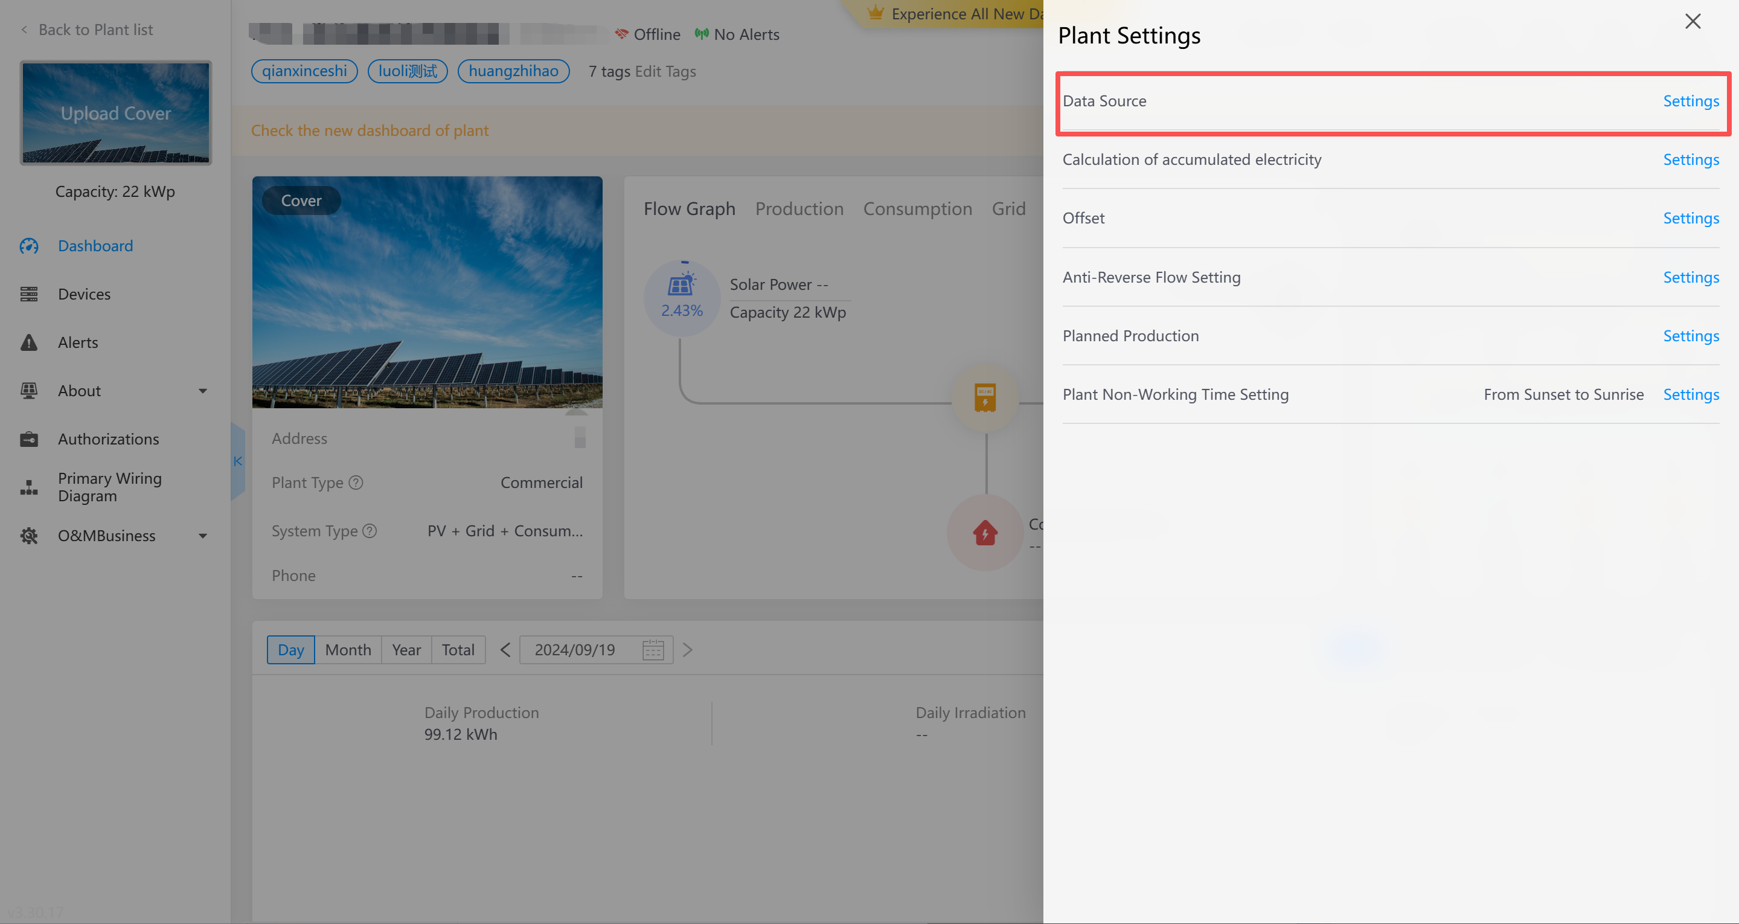Switch to the Production tab
Screen dimensions: 1739x924
point(799,210)
